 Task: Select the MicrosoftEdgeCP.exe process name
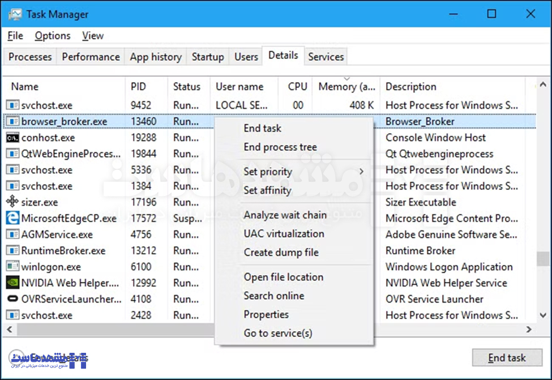[x=69, y=219]
